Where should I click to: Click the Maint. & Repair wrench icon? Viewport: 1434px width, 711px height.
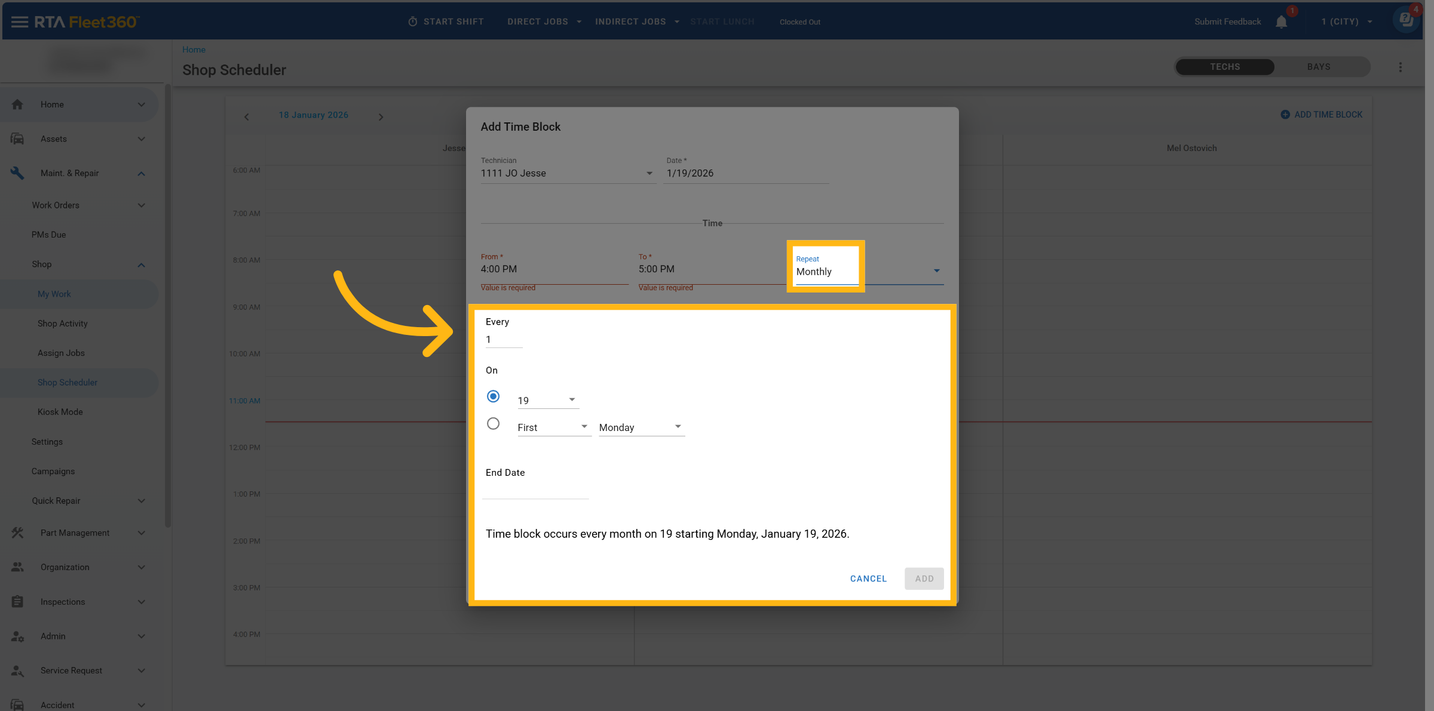click(17, 173)
